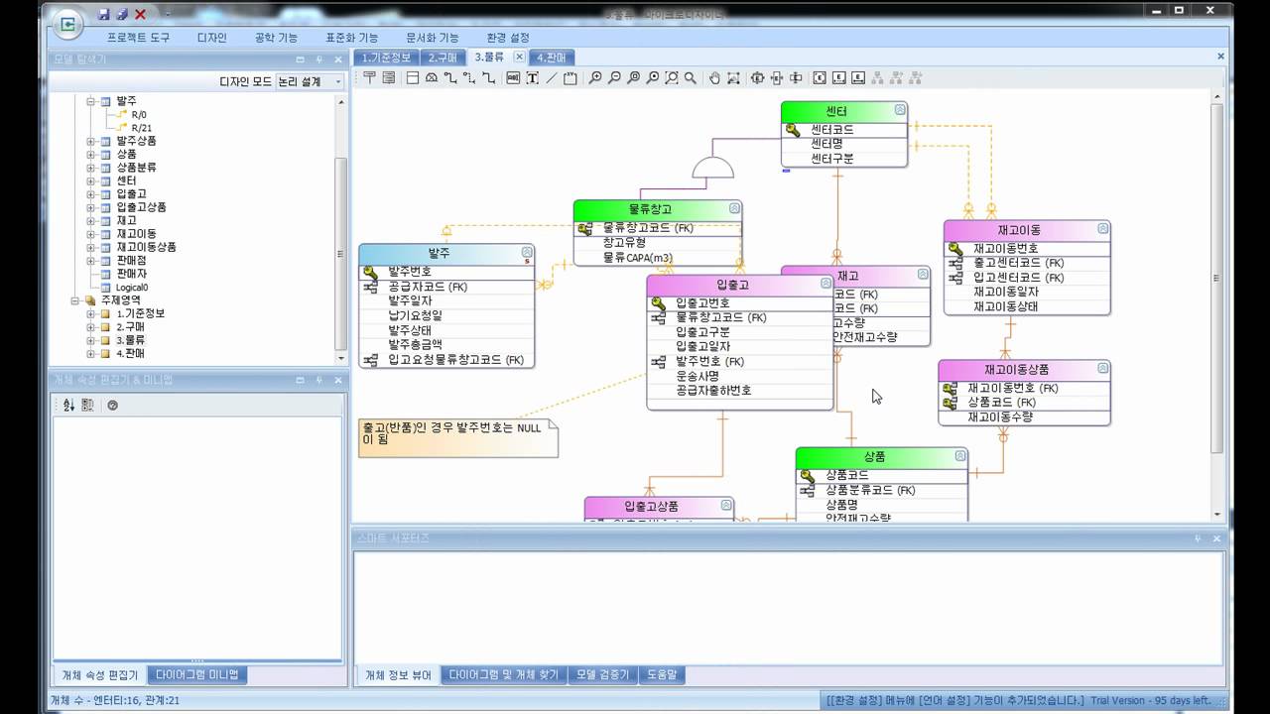Collapse the 발주 tree node
The height and width of the screenshot is (714, 1270).
(90, 101)
